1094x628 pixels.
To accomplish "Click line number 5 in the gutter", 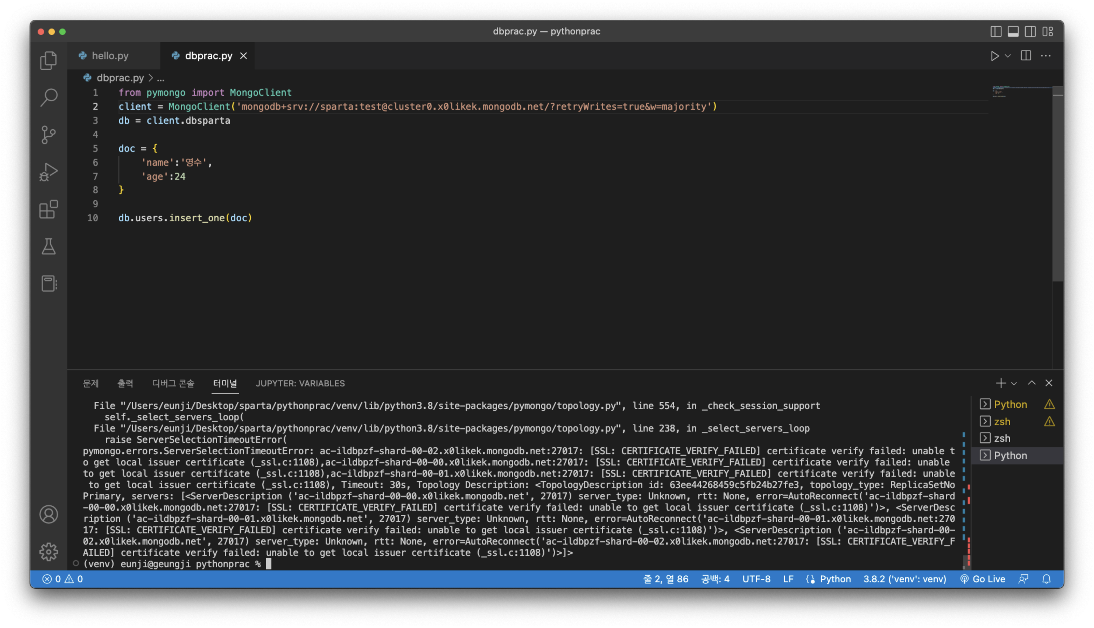I will click(95, 148).
